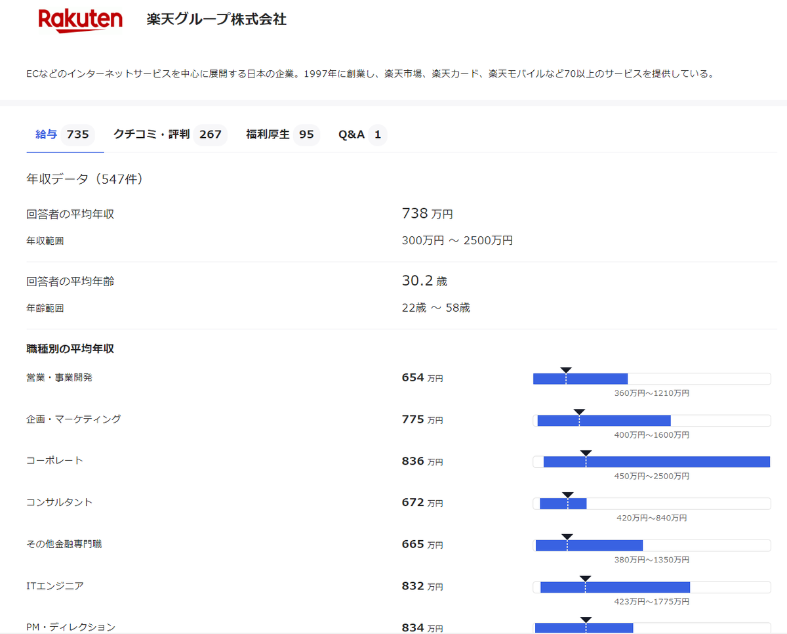The height and width of the screenshot is (634, 787).
Task: Click the company description paragraph
Action: click(370, 74)
